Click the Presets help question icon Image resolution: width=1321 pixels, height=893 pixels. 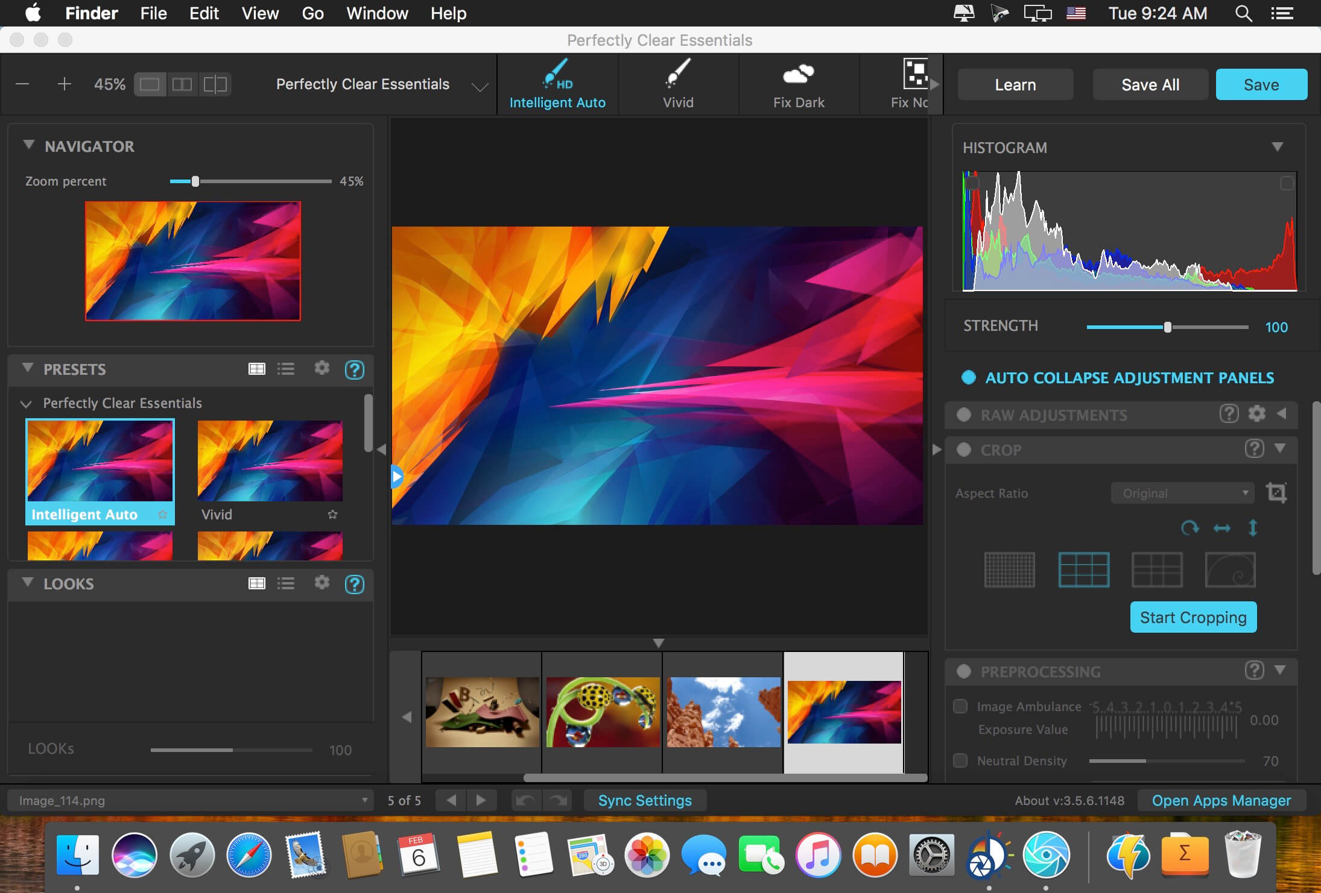pos(354,369)
